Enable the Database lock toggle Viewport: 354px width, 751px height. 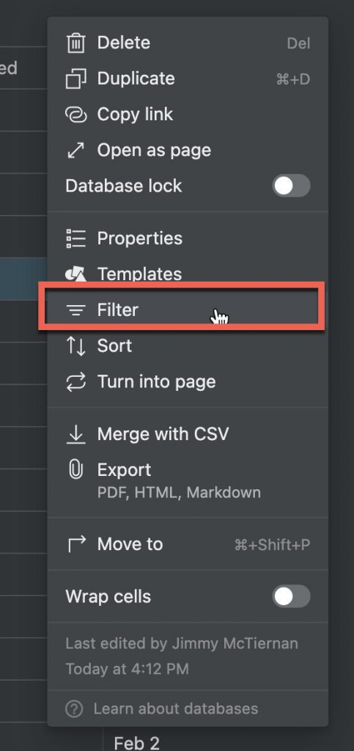click(291, 186)
